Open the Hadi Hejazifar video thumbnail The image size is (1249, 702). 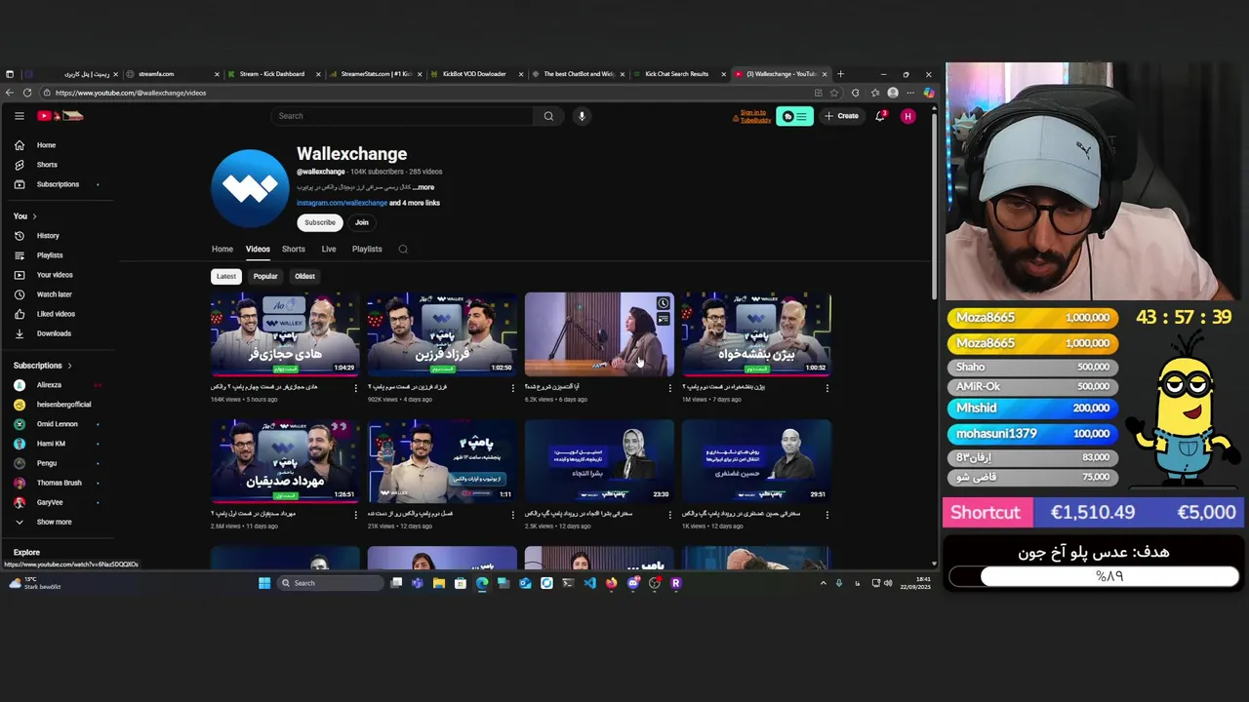[x=285, y=334]
